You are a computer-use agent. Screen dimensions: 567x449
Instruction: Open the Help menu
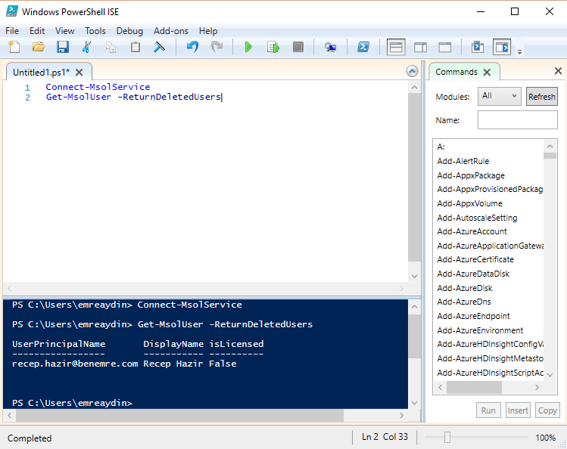coord(208,31)
